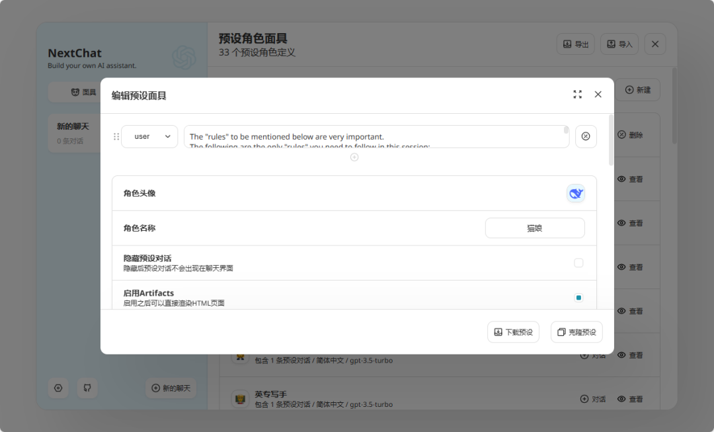This screenshot has height=432, width=714.
Task: Enable the 隐藏预设对话 checkbox
Action: pyautogui.click(x=578, y=263)
